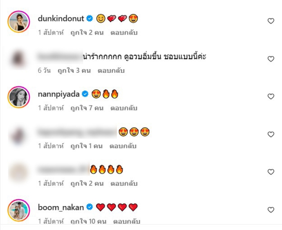Reply to boom_nakan's comment via ตอบกลับ
This screenshot has height=230, width=282.
pyautogui.click(x=127, y=221)
